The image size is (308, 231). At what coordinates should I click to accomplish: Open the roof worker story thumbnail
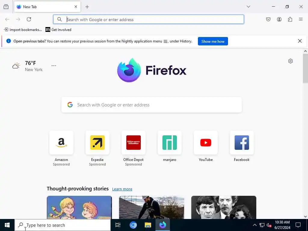tap(152, 207)
